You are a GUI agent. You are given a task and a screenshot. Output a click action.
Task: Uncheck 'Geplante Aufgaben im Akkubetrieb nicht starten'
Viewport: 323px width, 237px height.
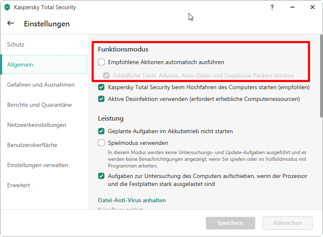[x=101, y=131]
